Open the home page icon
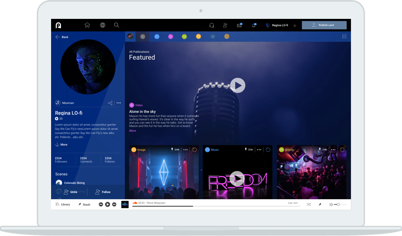Viewport: 402px width, 236px height. point(87,25)
